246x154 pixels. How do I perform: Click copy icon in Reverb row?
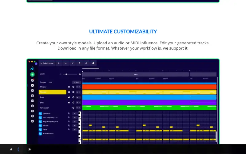tap(69, 126)
